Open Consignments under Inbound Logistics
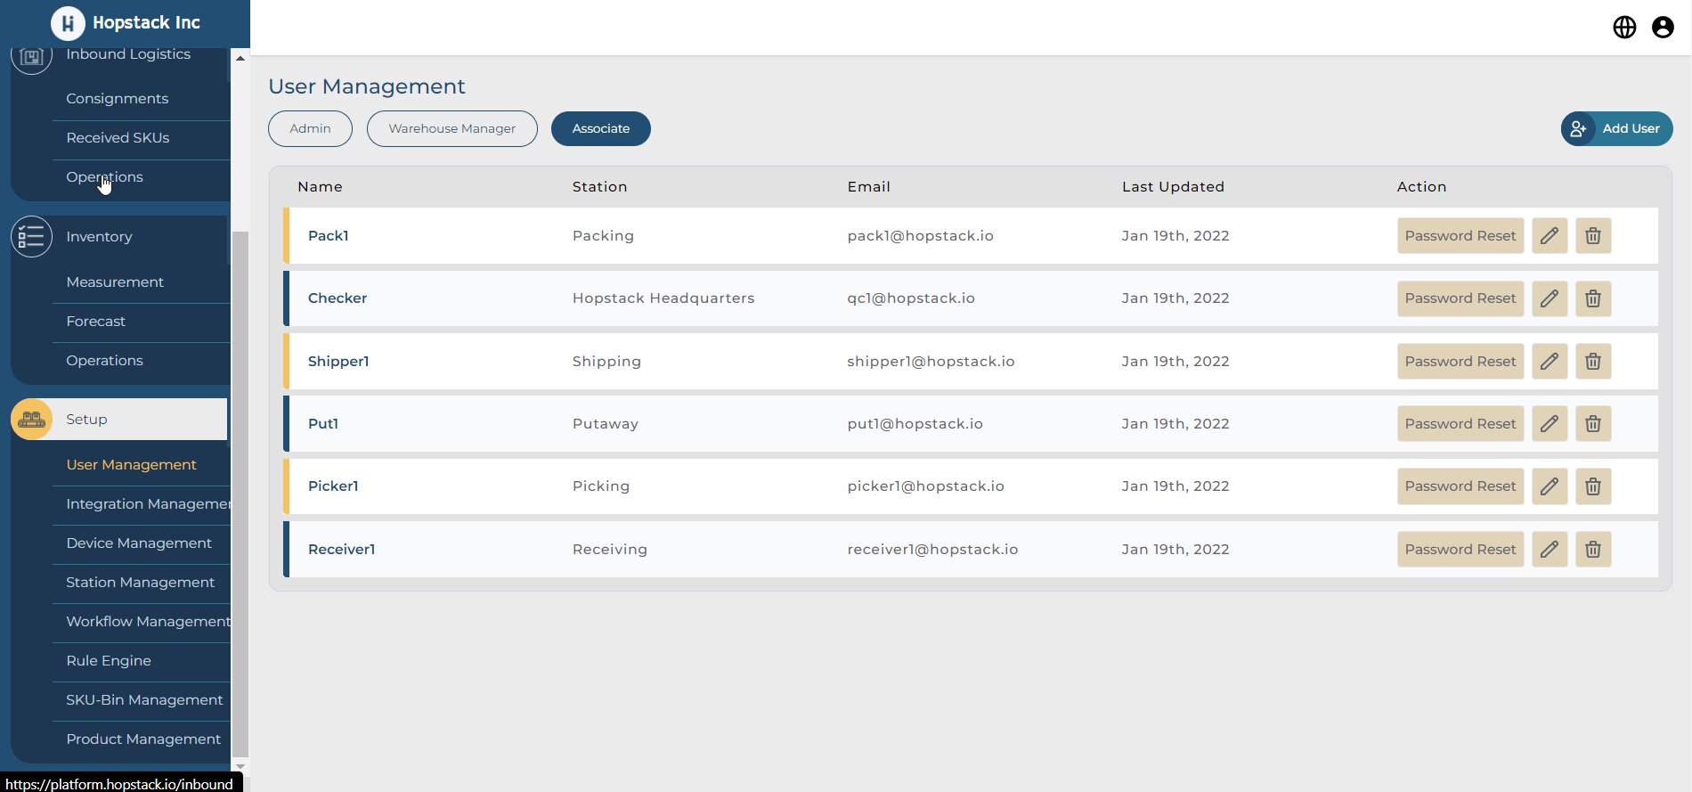This screenshot has height=792, width=1692. 117,99
